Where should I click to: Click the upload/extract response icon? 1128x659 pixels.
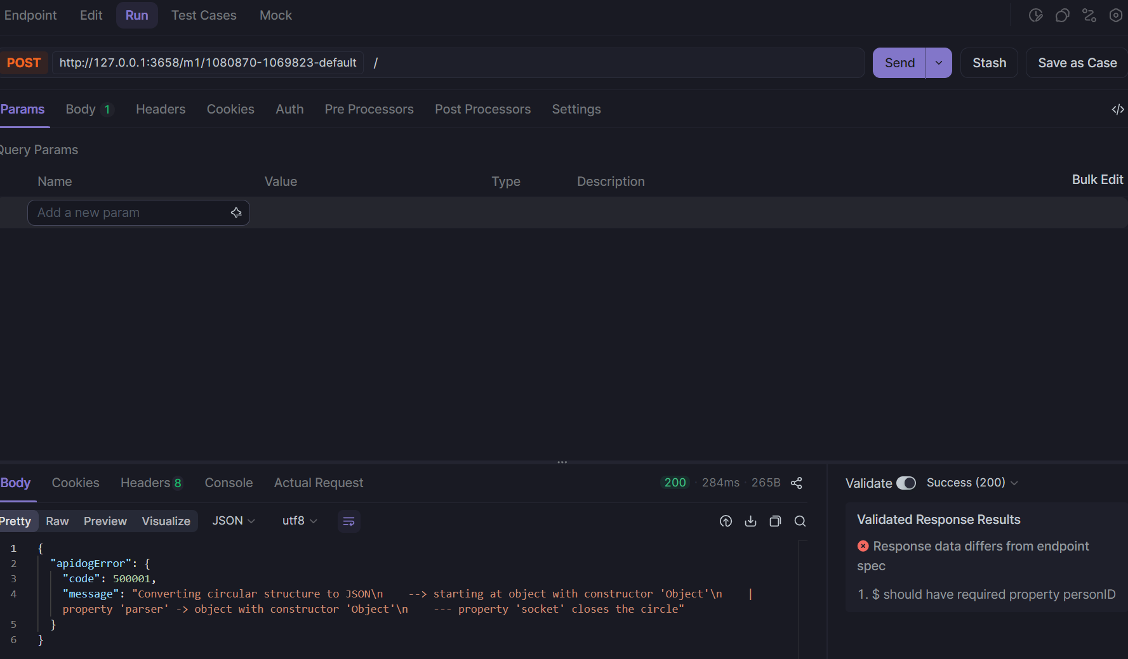click(726, 521)
